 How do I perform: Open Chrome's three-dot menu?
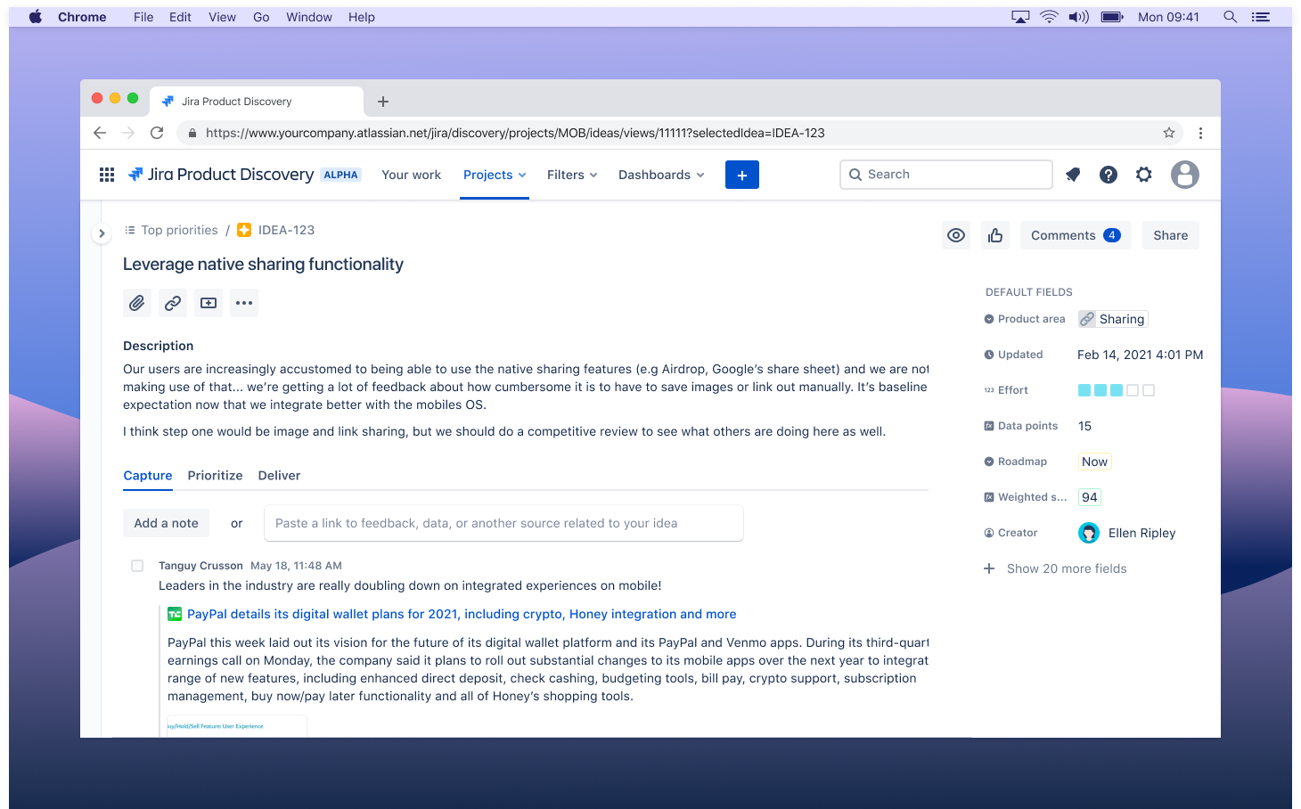tap(1200, 133)
